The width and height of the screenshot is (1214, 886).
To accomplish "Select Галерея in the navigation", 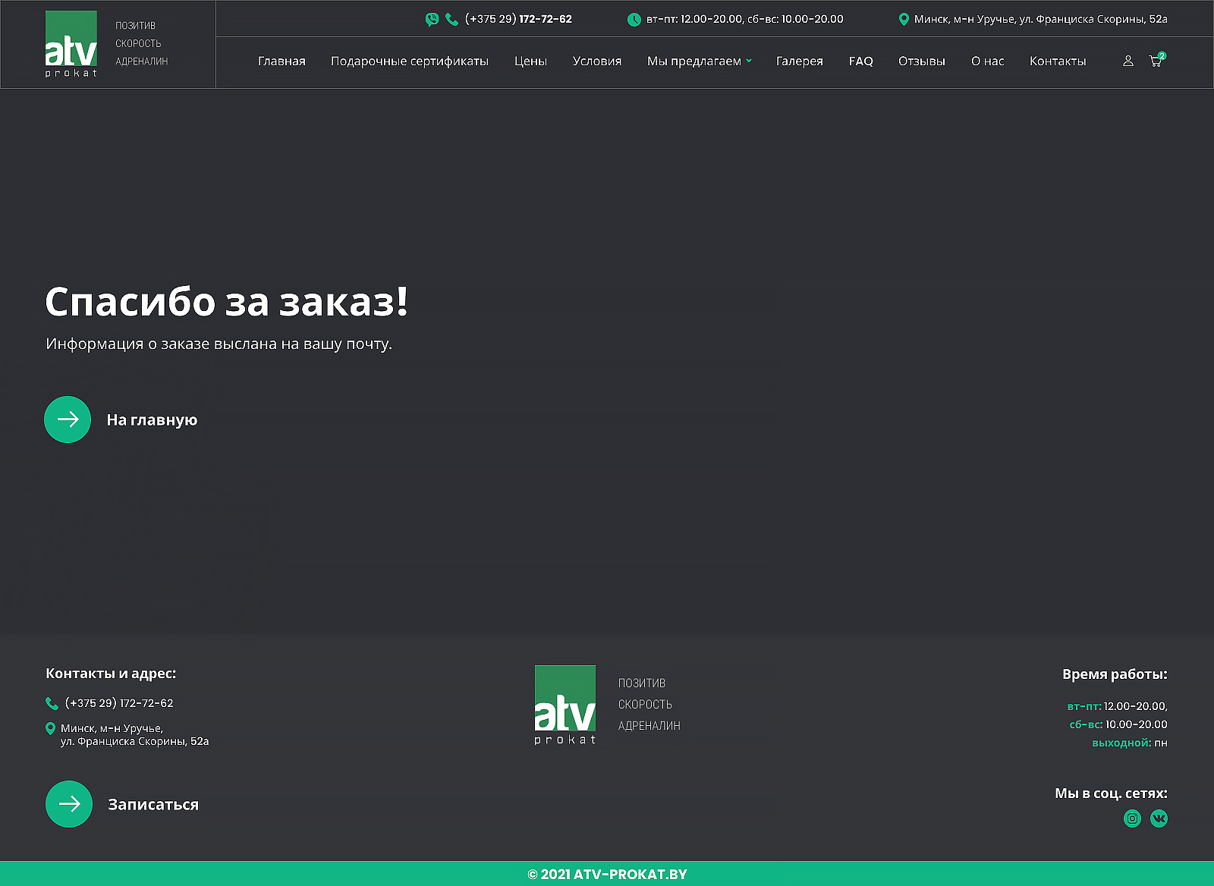I will pos(799,61).
